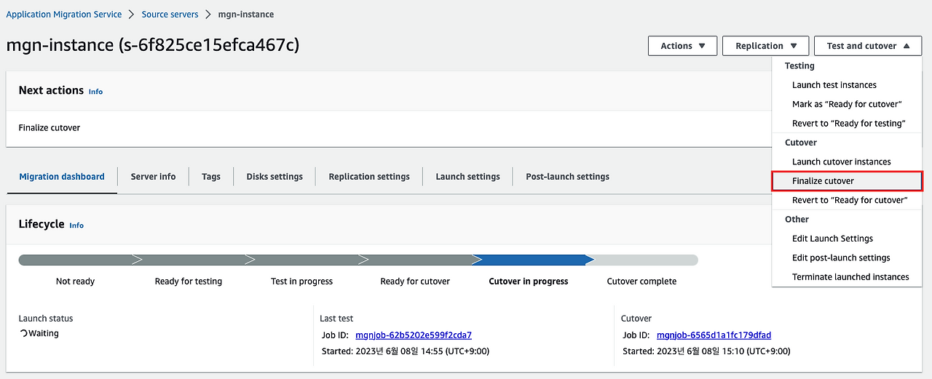Open Info link beside Lifecycle
This screenshot has height=379, width=932.
[x=76, y=226]
